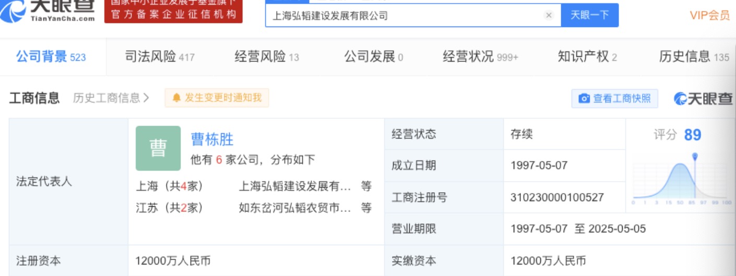Expand 历史工商信息 via its chevron

click(146, 98)
